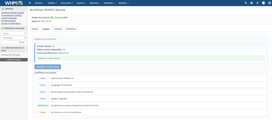Open the wrench setup icon
This screenshot has width=272, height=120.
(257, 3)
